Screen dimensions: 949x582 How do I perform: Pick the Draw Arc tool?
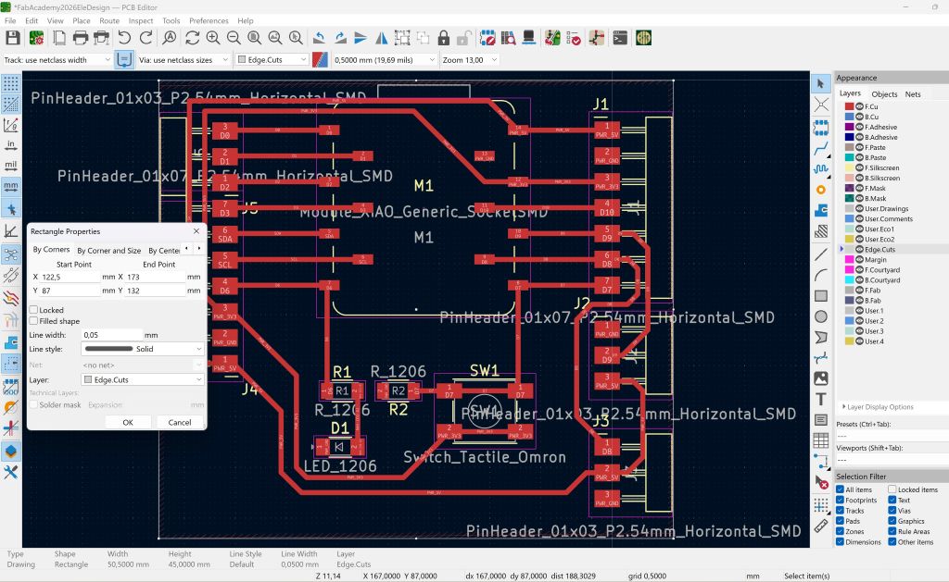tap(821, 275)
